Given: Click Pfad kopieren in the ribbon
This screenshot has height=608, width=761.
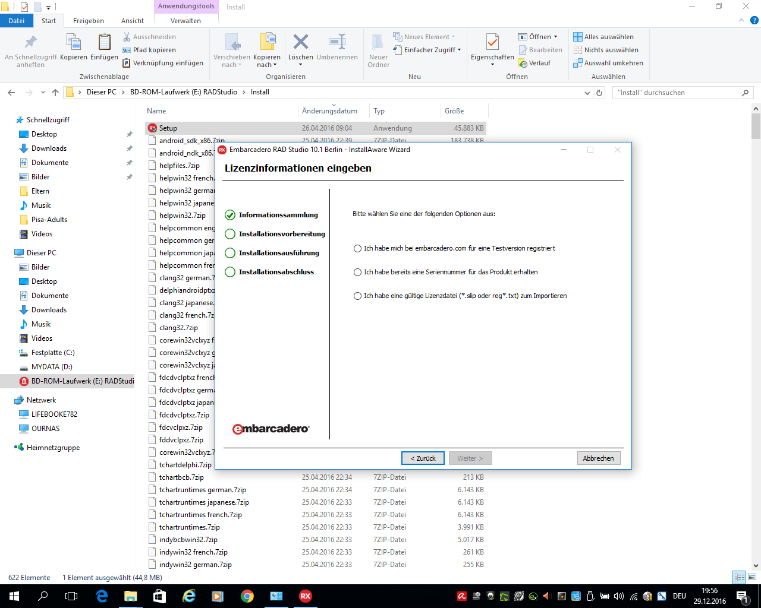Looking at the screenshot, I should tap(149, 50).
